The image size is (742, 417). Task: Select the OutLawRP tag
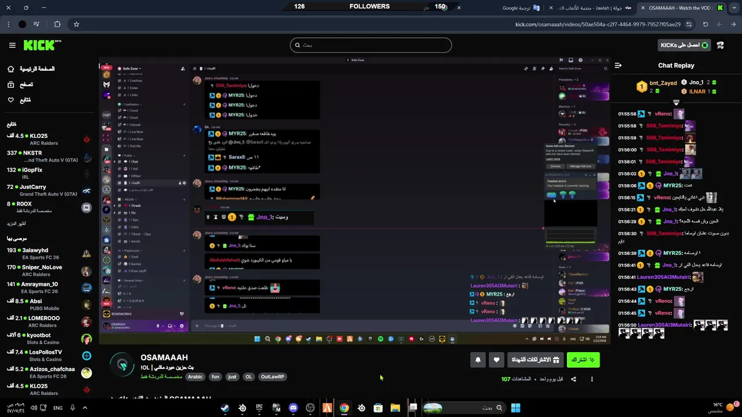pyautogui.click(x=272, y=377)
